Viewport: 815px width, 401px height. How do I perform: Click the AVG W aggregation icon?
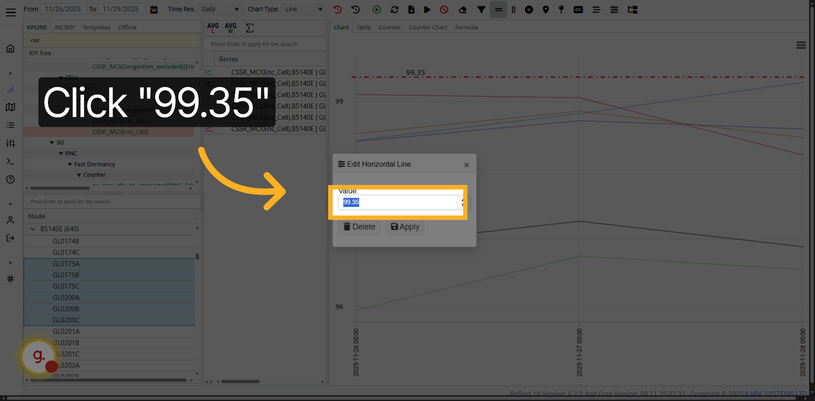(x=230, y=28)
